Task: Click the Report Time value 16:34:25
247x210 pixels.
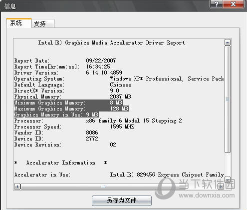Action: [x=98, y=66]
